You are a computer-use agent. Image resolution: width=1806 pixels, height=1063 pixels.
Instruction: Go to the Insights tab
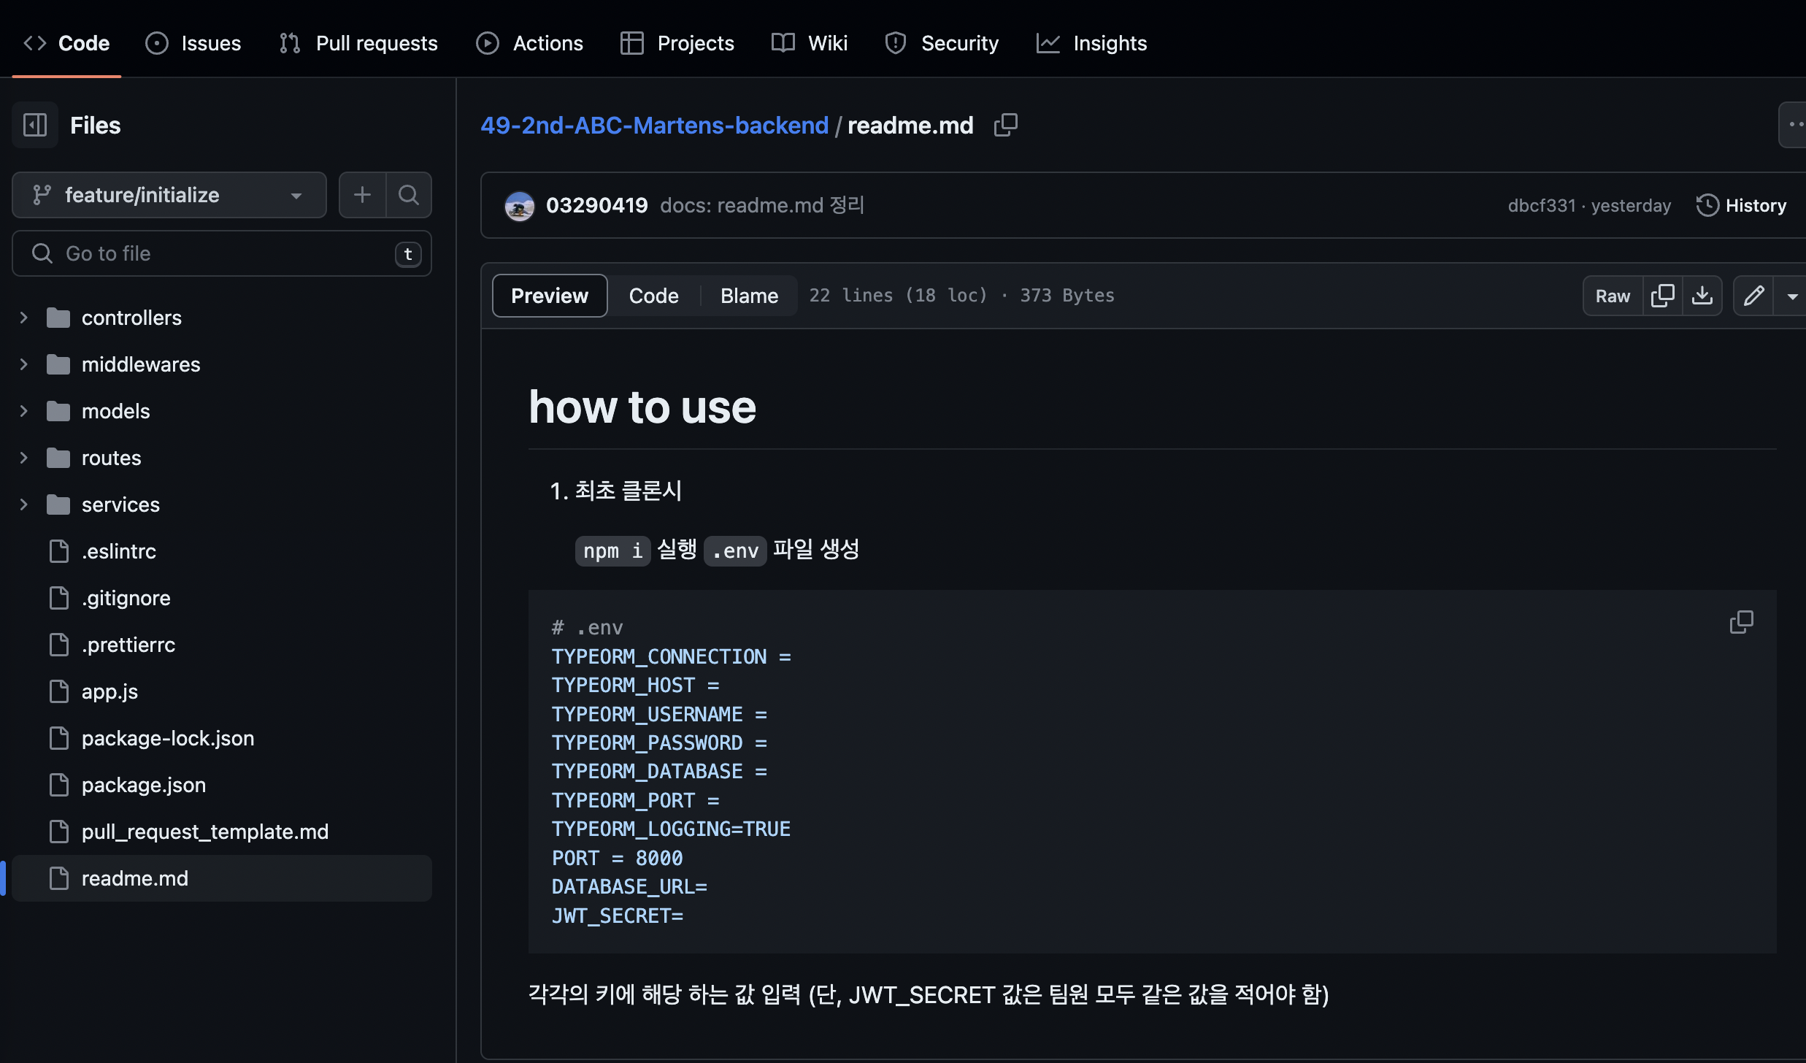tap(1092, 43)
